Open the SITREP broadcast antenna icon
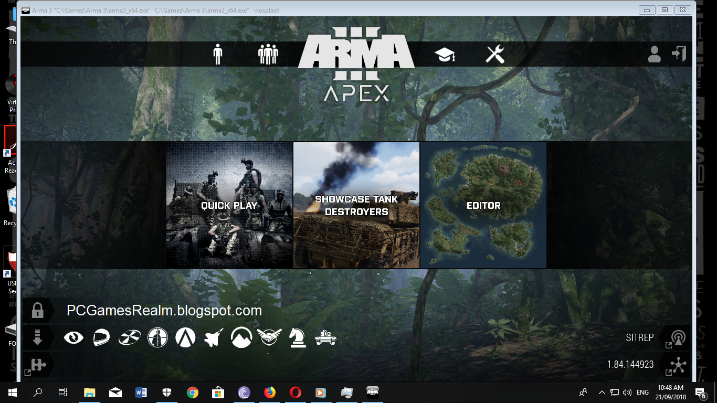 tap(678, 337)
